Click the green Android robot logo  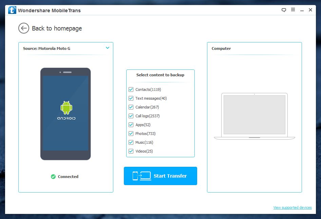[66, 107]
